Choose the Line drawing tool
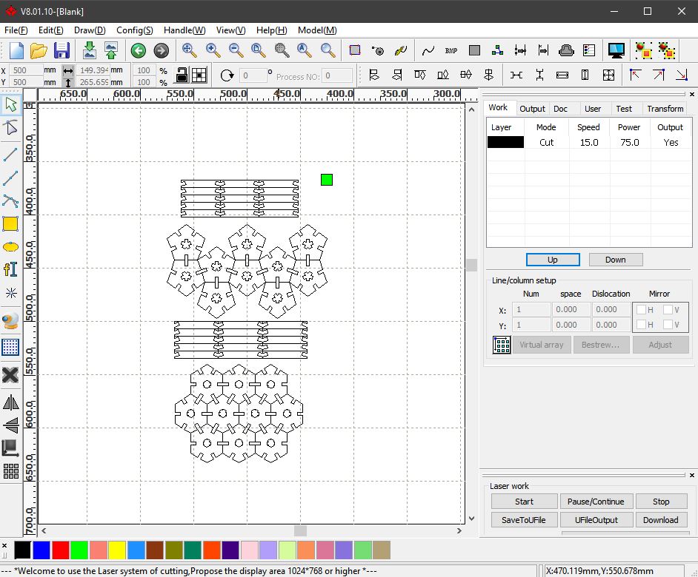Image resolution: width=698 pixels, height=577 pixels. pyautogui.click(x=10, y=155)
